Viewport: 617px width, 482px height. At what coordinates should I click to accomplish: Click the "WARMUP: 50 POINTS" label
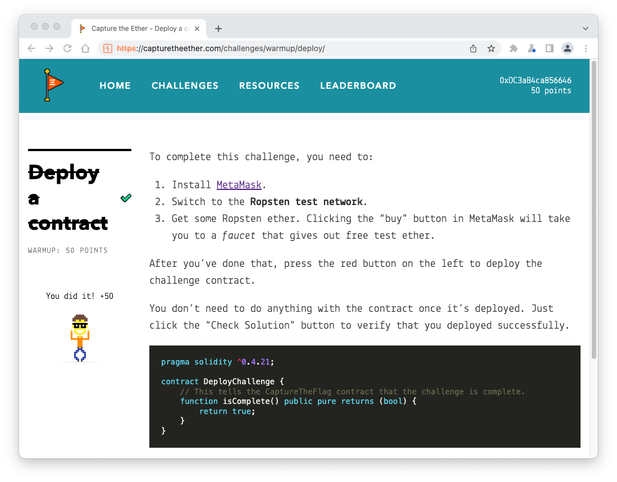click(68, 251)
